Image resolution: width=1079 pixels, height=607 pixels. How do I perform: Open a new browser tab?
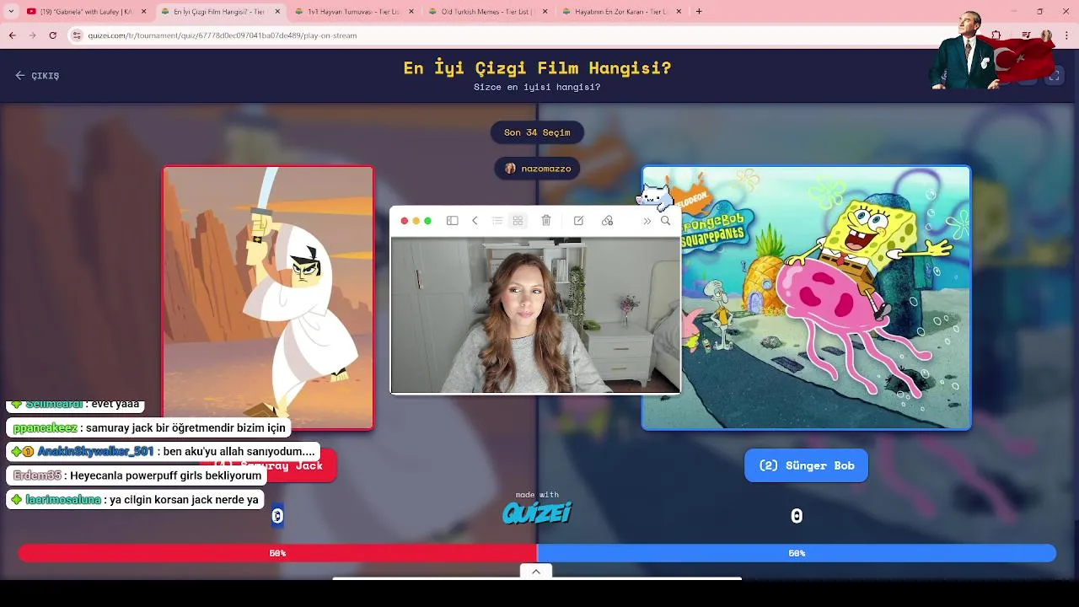pyautogui.click(x=699, y=12)
